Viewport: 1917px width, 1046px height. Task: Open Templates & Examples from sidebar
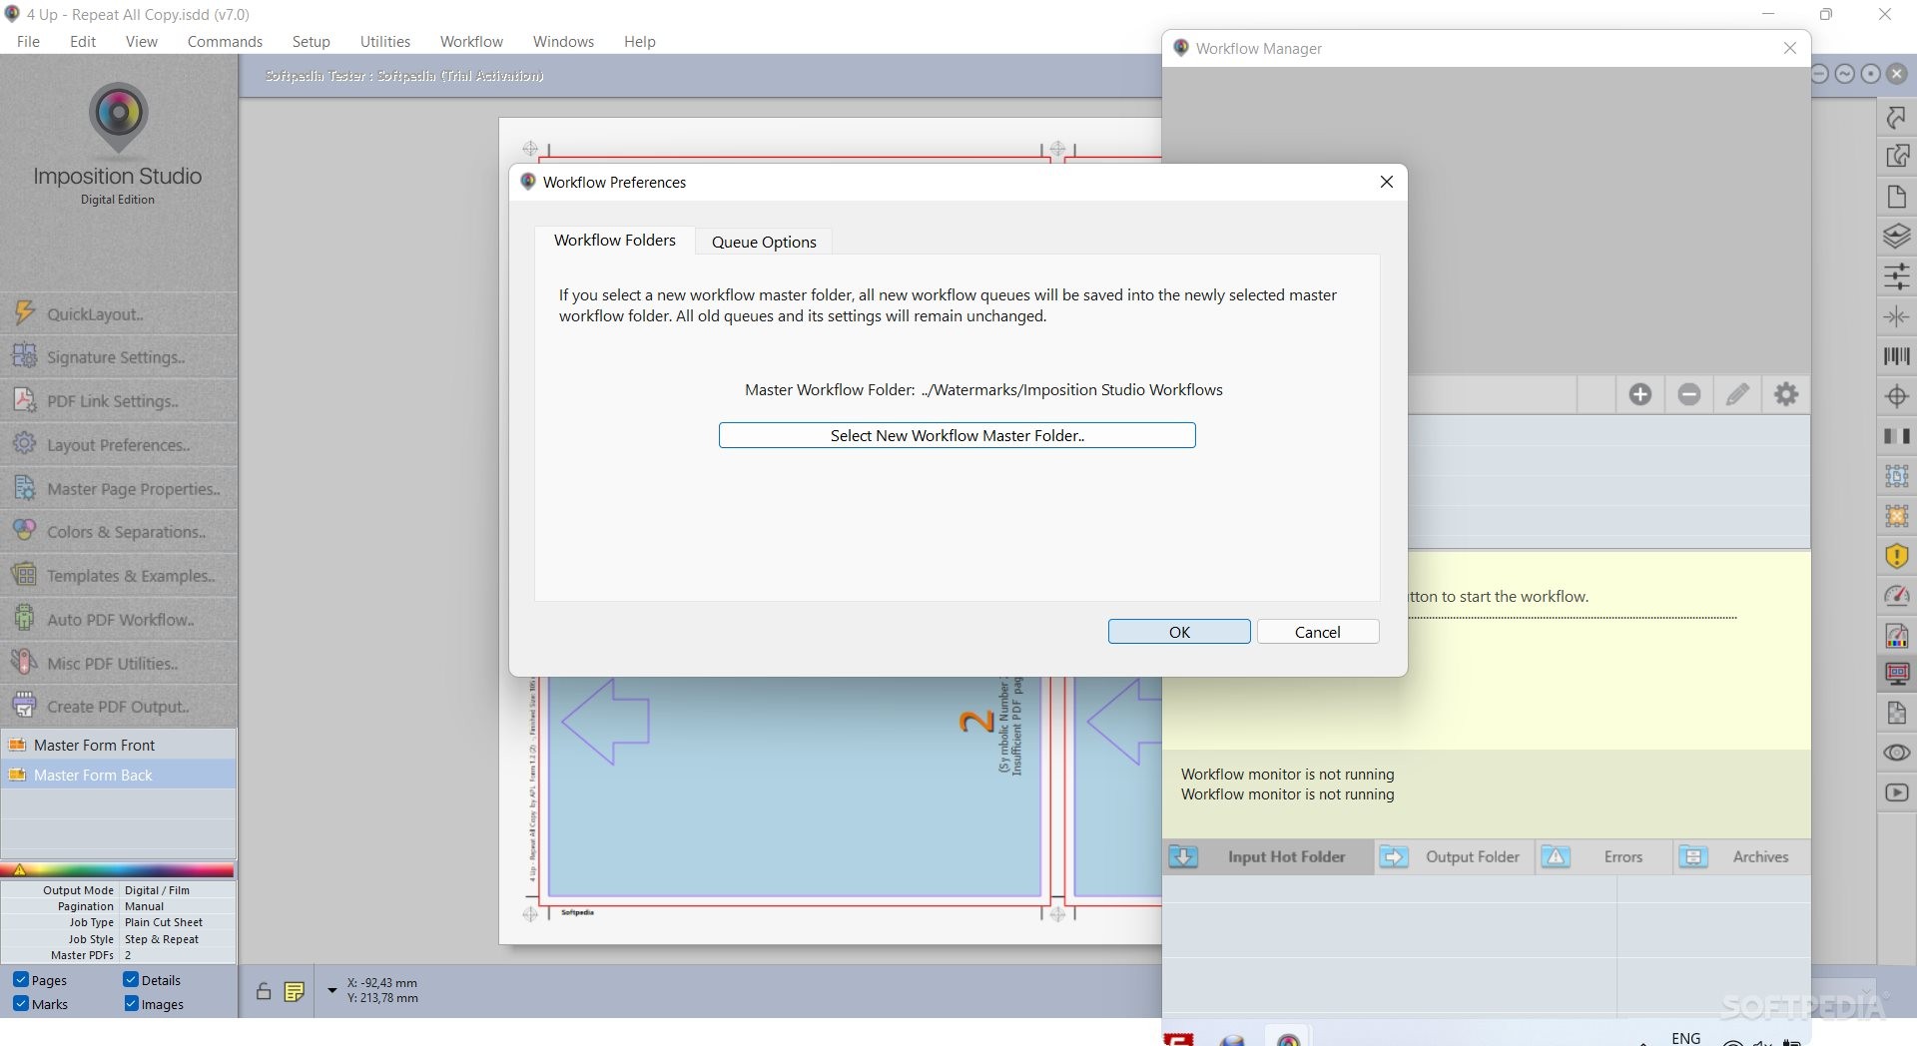(x=119, y=576)
